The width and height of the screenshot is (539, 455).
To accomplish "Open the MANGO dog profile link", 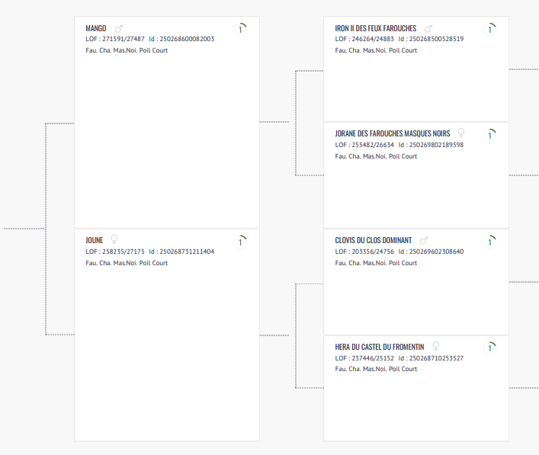I will 96,28.
